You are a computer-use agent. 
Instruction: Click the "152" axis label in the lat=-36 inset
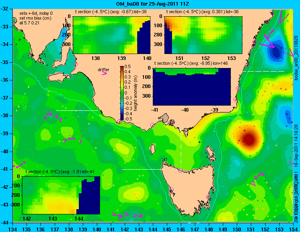point(206,58)
